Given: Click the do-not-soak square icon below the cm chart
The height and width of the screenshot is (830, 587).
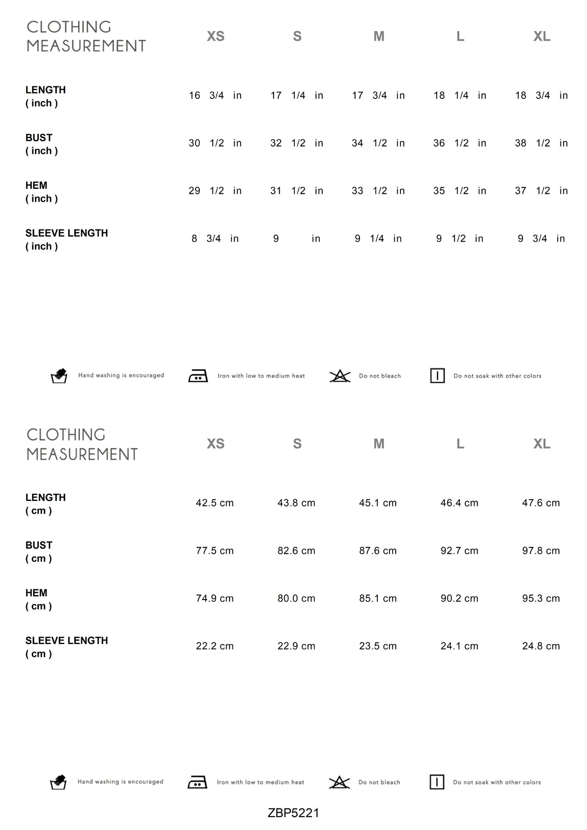Looking at the screenshot, I should (437, 782).
